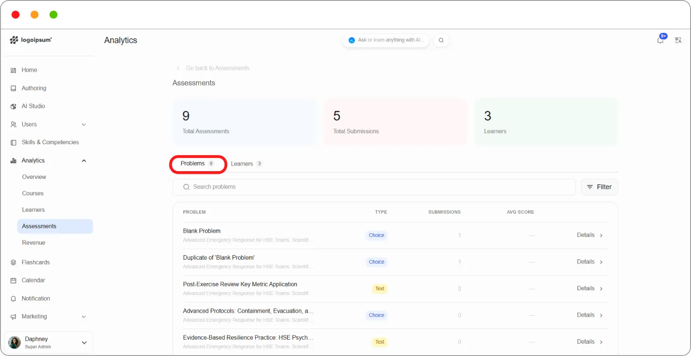Click the Total Assessments card
Image resolution: width=691 pixels, height=356 pixels.
244,122
